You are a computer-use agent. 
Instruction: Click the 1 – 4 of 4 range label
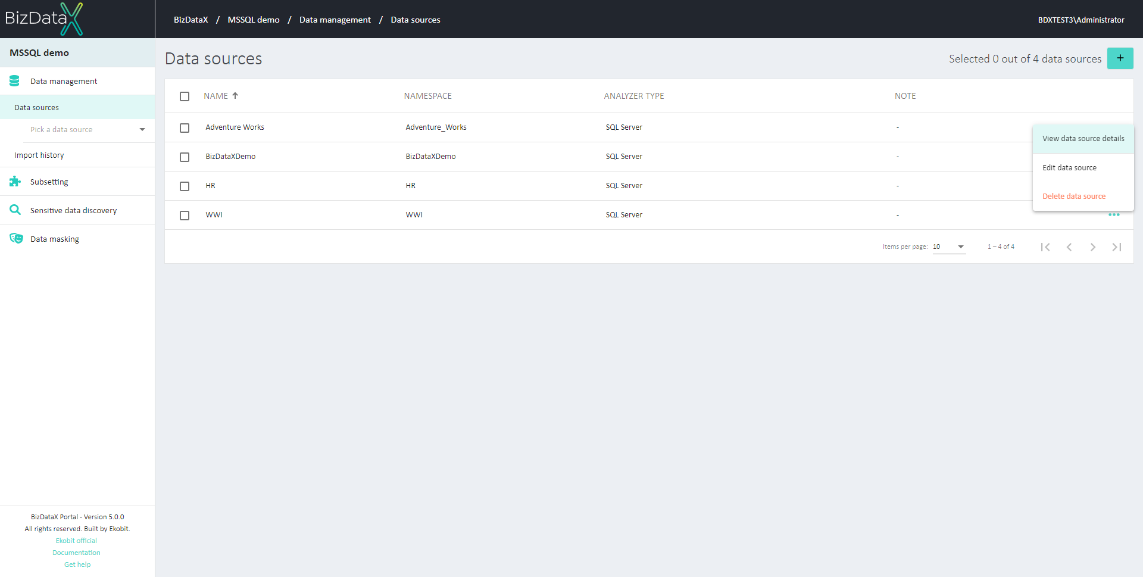[x=1001, y=247]
